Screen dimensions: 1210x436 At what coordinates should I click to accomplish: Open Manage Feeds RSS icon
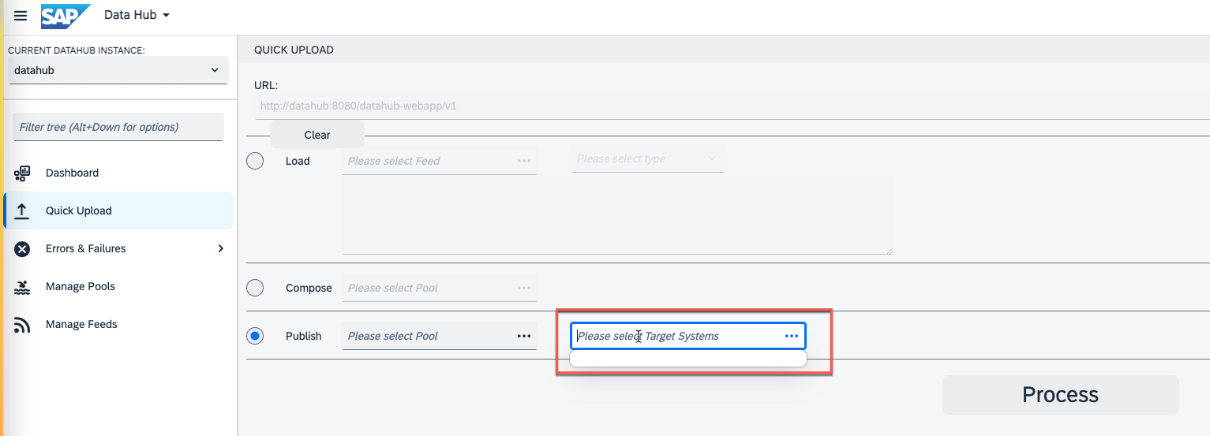click(22, 324)
